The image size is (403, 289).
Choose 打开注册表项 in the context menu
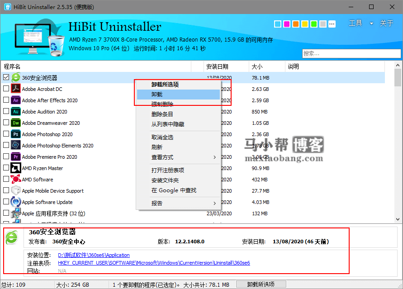pyautogui.click(x=178, y=171)
